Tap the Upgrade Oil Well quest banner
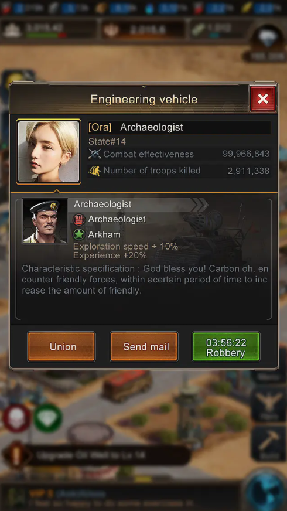 point(97,455)
